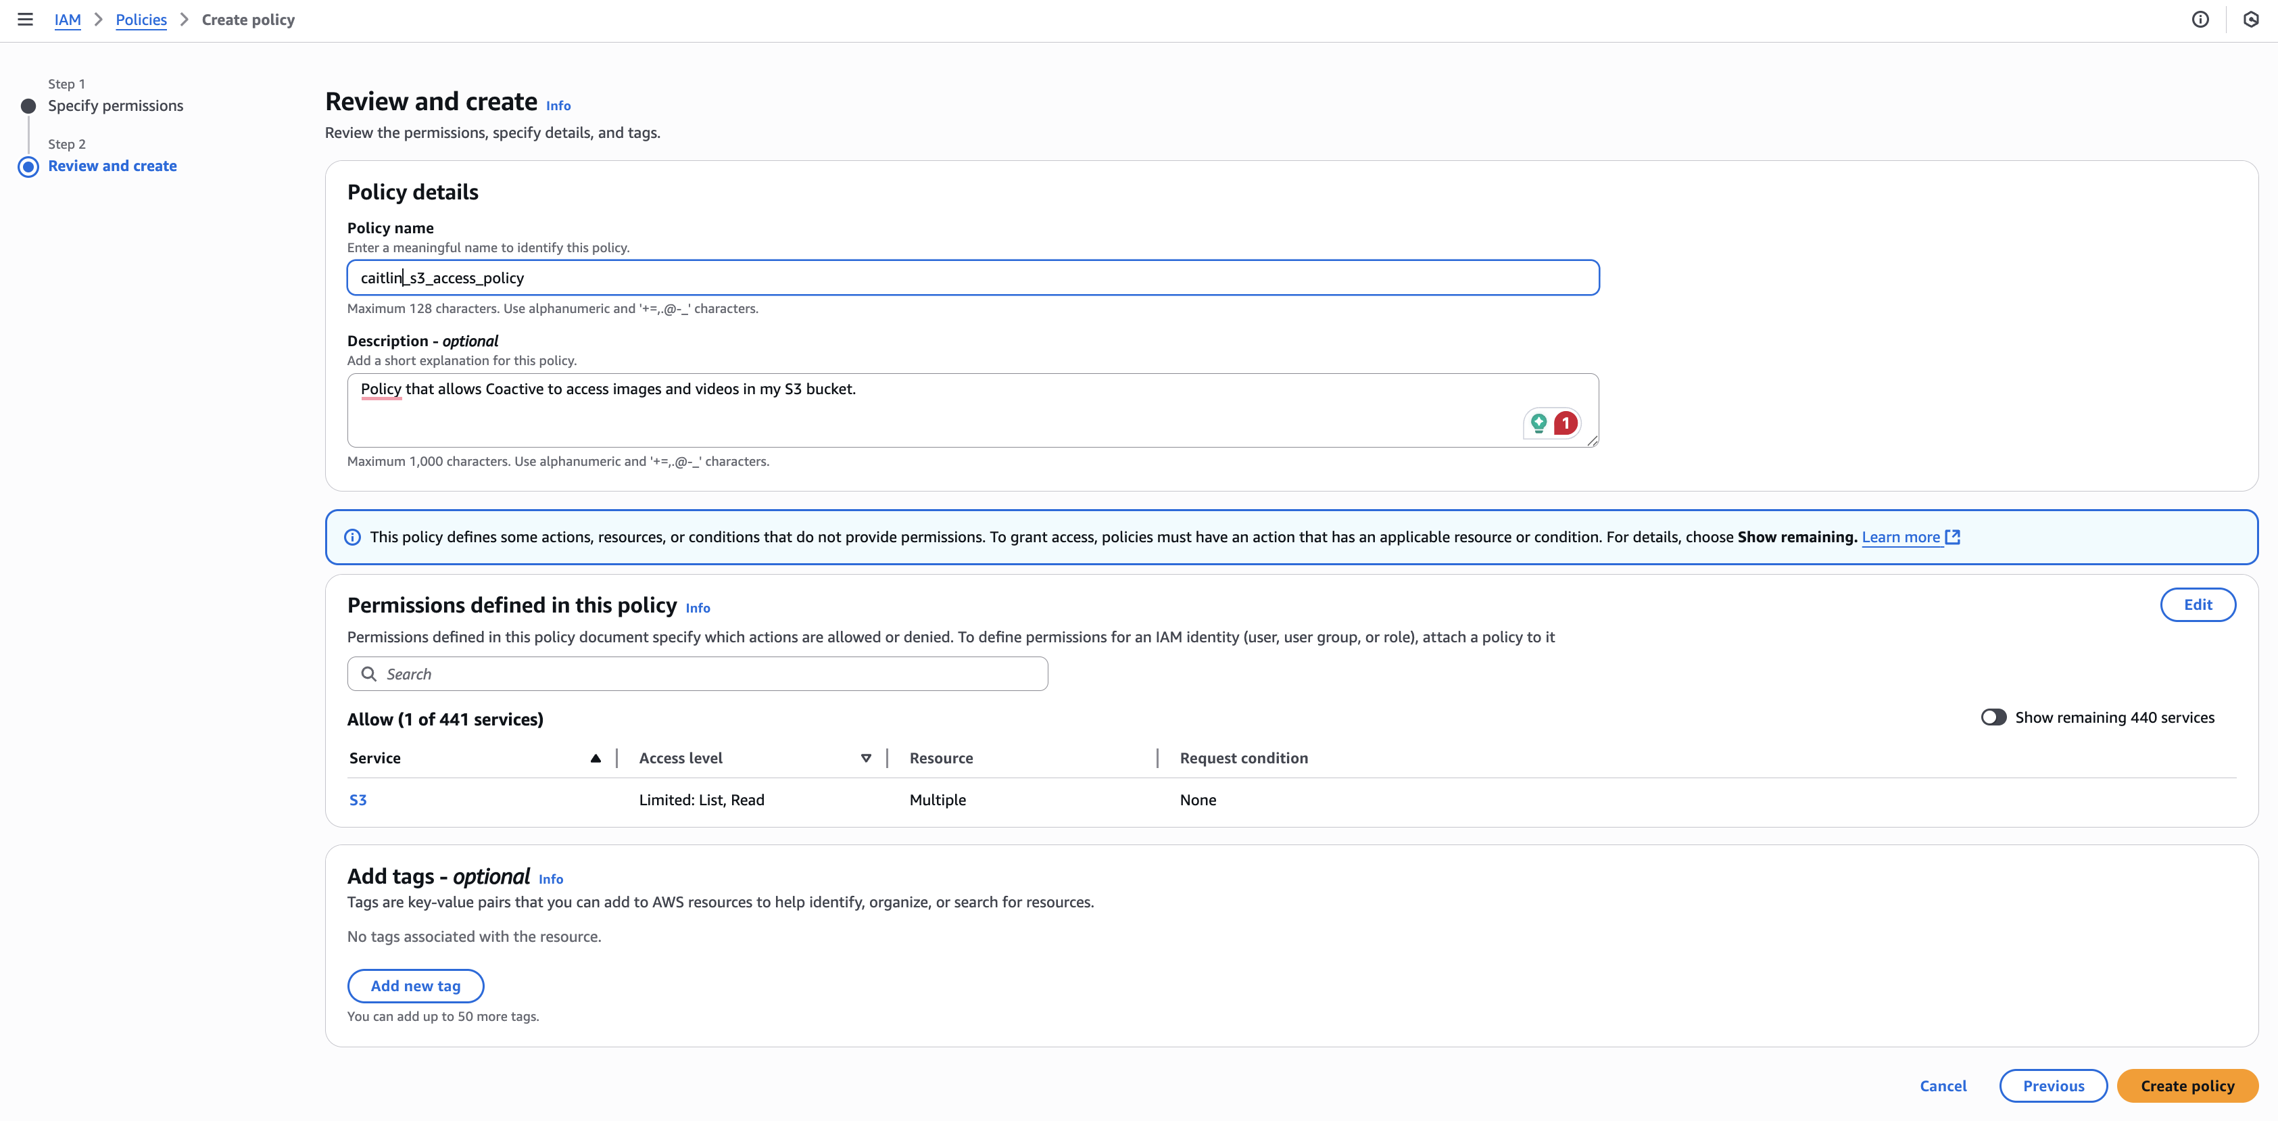
Task: Click the external link icon beside Learn more
Action: [x=1954, y=537]
